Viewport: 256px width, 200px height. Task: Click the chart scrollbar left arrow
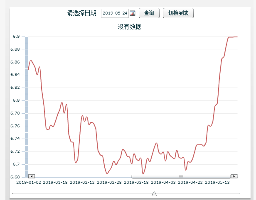(x=32, y=176)
